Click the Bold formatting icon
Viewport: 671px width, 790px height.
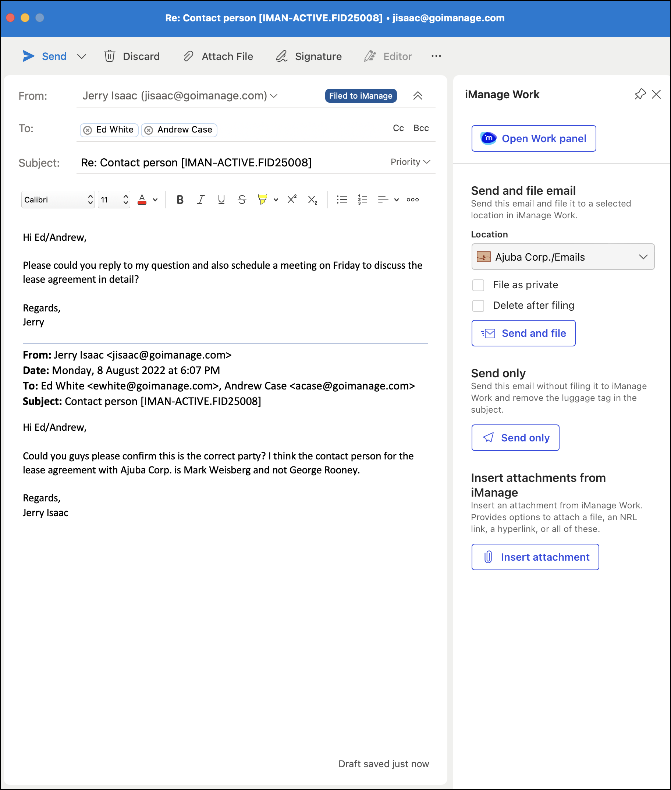tap(180, 200)
